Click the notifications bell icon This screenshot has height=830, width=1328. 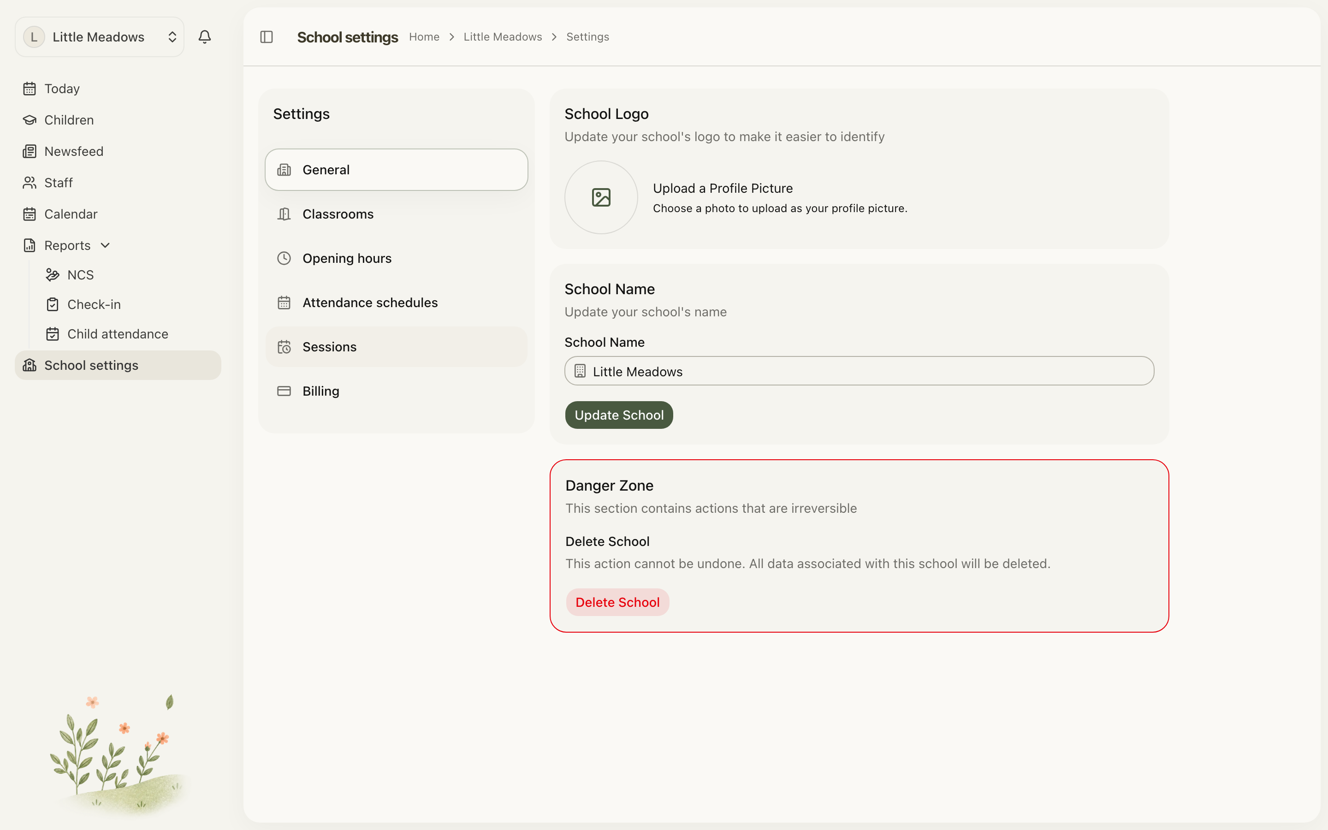(205, 37)
